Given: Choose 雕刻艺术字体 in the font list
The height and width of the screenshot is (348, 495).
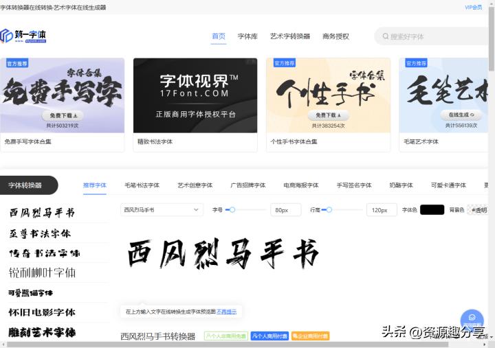Looking at the screenshot, I should tap(42, 332).
